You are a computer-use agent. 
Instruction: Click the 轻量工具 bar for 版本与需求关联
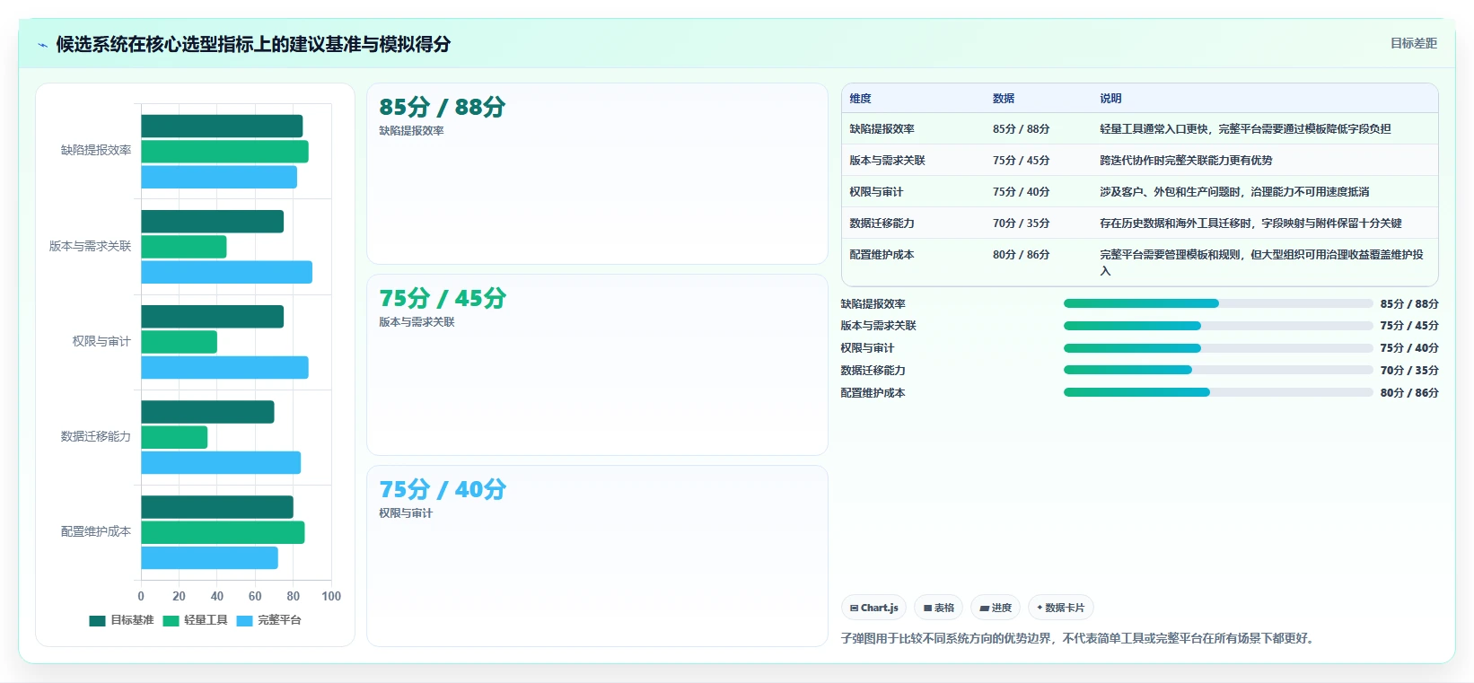pos(184,247)
